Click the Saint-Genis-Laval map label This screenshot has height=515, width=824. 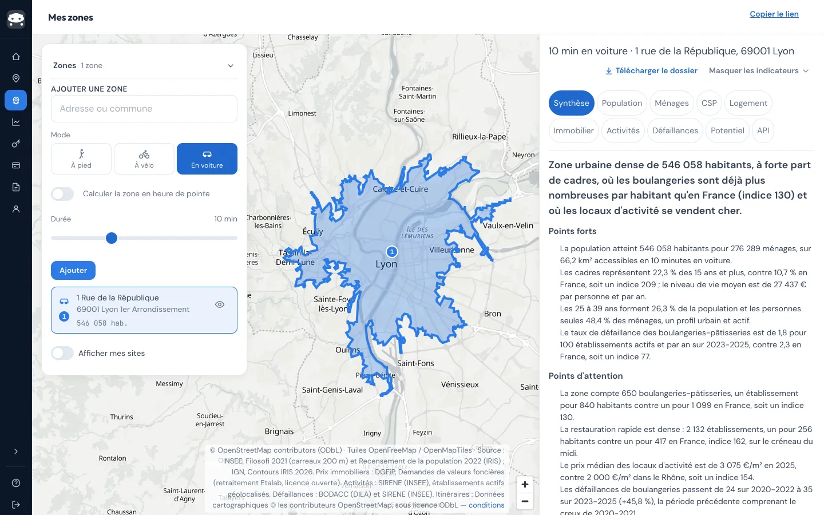click(x=332, y=390)
